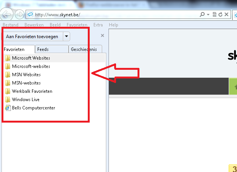The height and width of the screenshot is (172, 237).
Task: Click the search magnifier icon in address bar
Action: [202, 15]
